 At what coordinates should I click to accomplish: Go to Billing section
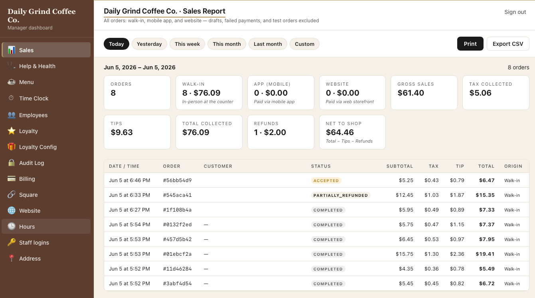(27, 179)
